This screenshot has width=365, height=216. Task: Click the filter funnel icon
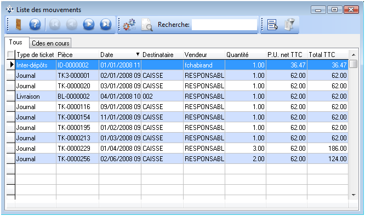click(x=289, y=25)
